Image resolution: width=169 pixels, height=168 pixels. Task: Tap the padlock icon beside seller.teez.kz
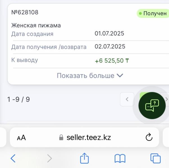[x=61, y=137]
